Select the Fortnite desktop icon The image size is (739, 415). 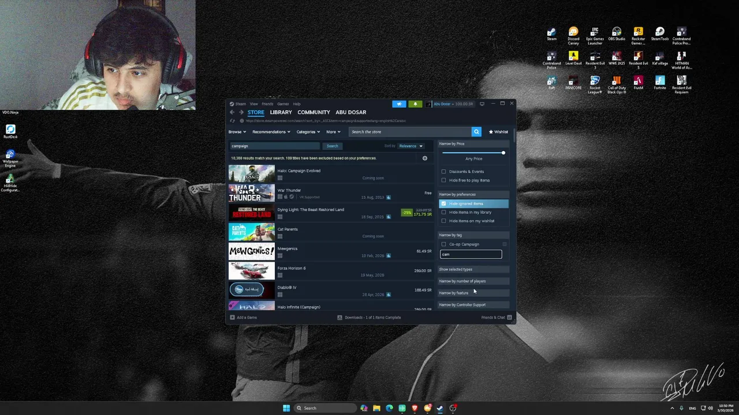pyautogui.click(x=660, y=82)
